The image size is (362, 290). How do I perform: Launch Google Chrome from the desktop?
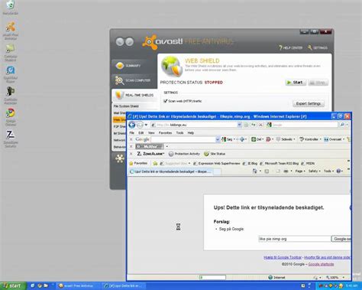(11, 113)
